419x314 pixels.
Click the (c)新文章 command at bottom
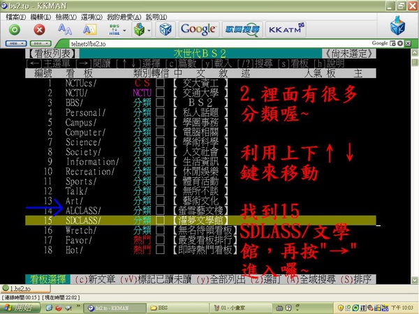[95, 279]
